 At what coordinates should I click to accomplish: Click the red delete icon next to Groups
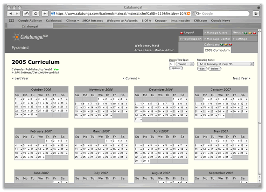tap(254, 33)
